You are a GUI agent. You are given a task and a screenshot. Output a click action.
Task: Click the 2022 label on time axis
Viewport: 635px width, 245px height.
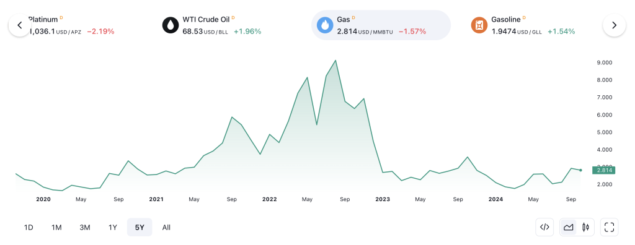pyautogui.click(x=269, y=199)
